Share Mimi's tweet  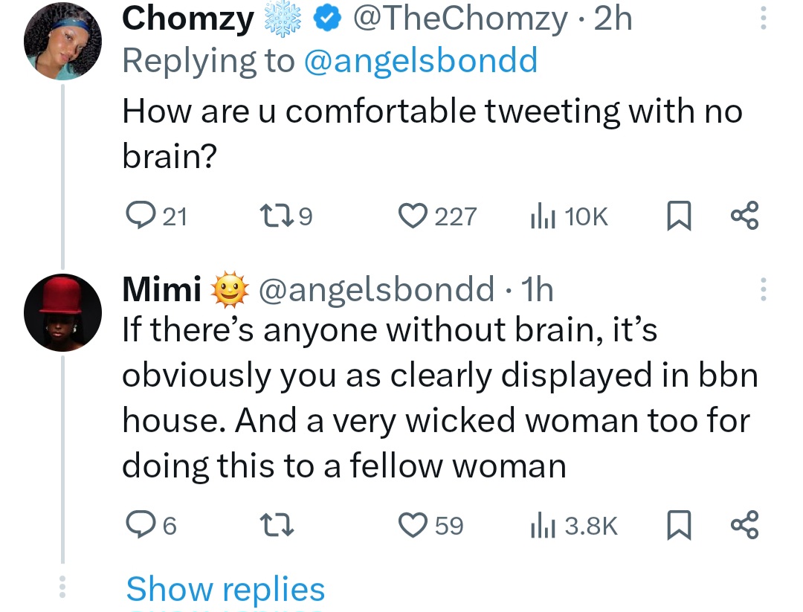coord(744,526)
